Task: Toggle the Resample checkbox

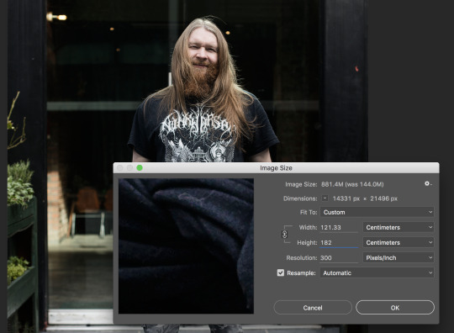Action: coord(280,272)
